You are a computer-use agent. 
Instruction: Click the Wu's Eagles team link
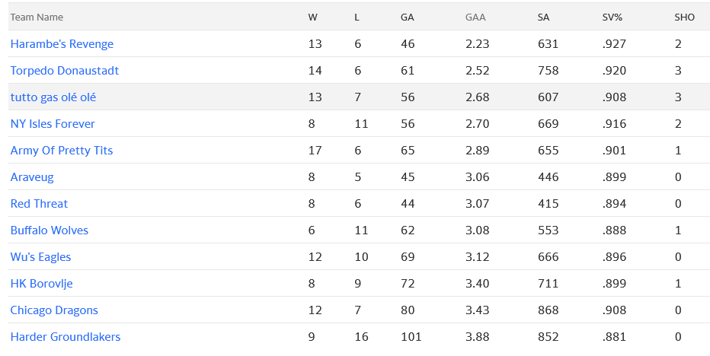click(x=40, y=257)
